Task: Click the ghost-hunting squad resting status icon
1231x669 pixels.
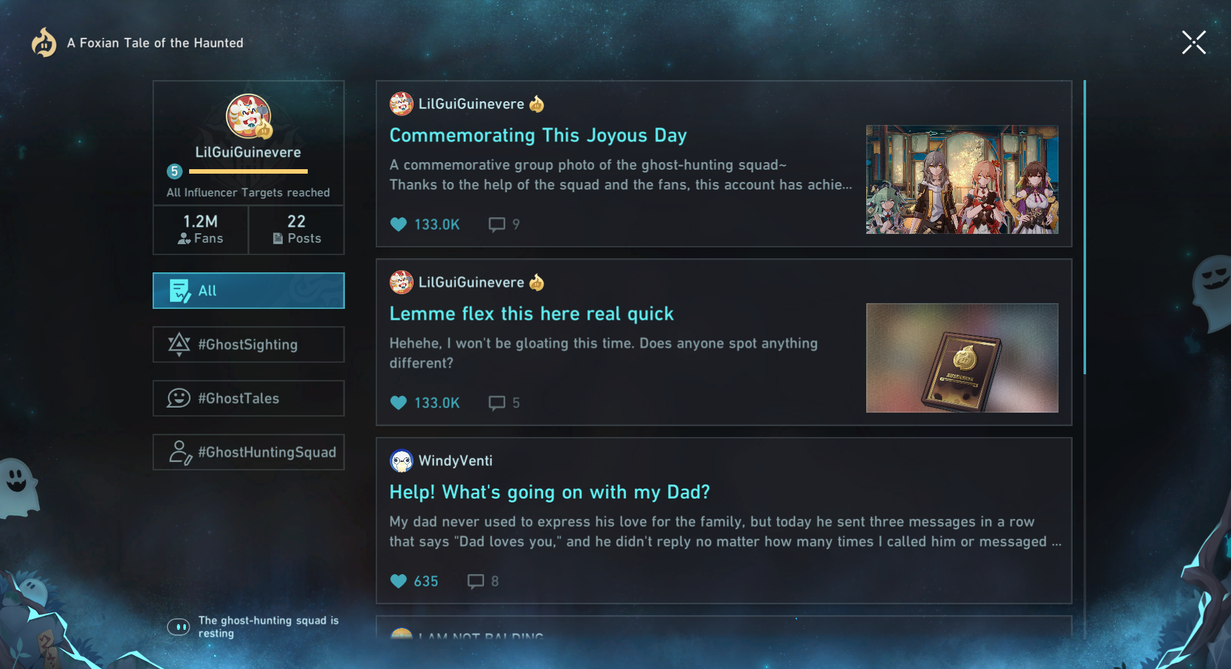Action: point(178,627)
